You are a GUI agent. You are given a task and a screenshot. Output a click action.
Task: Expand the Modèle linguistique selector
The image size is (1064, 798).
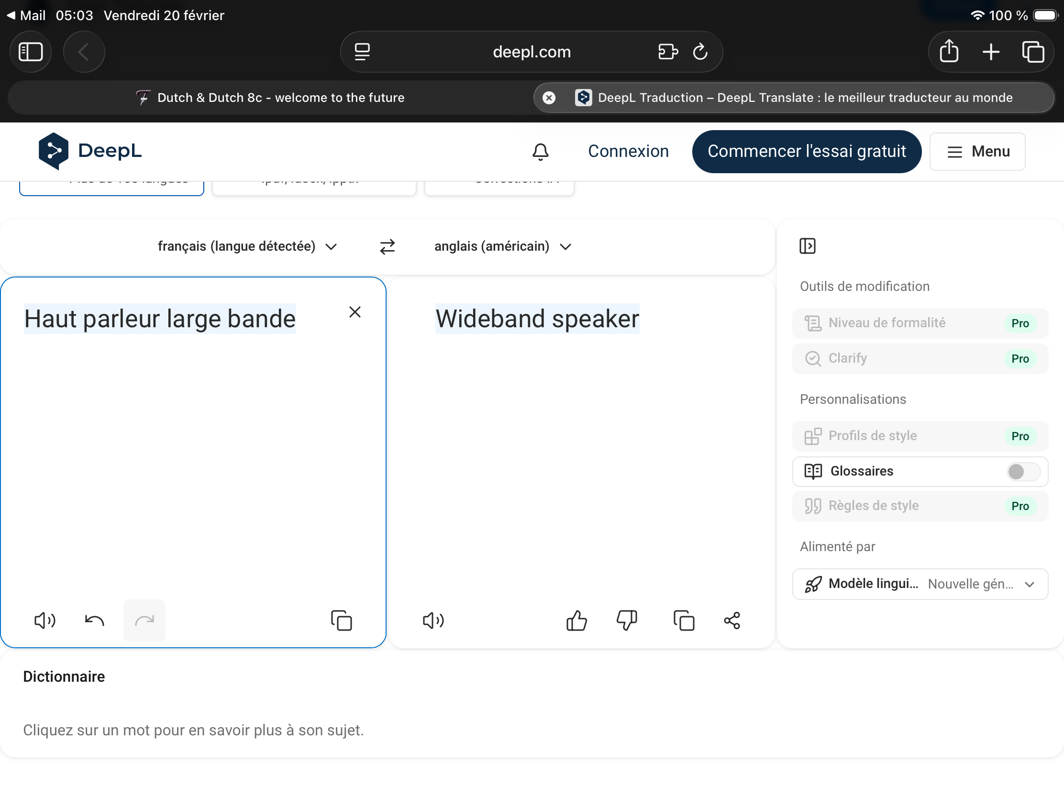point(919,584)
